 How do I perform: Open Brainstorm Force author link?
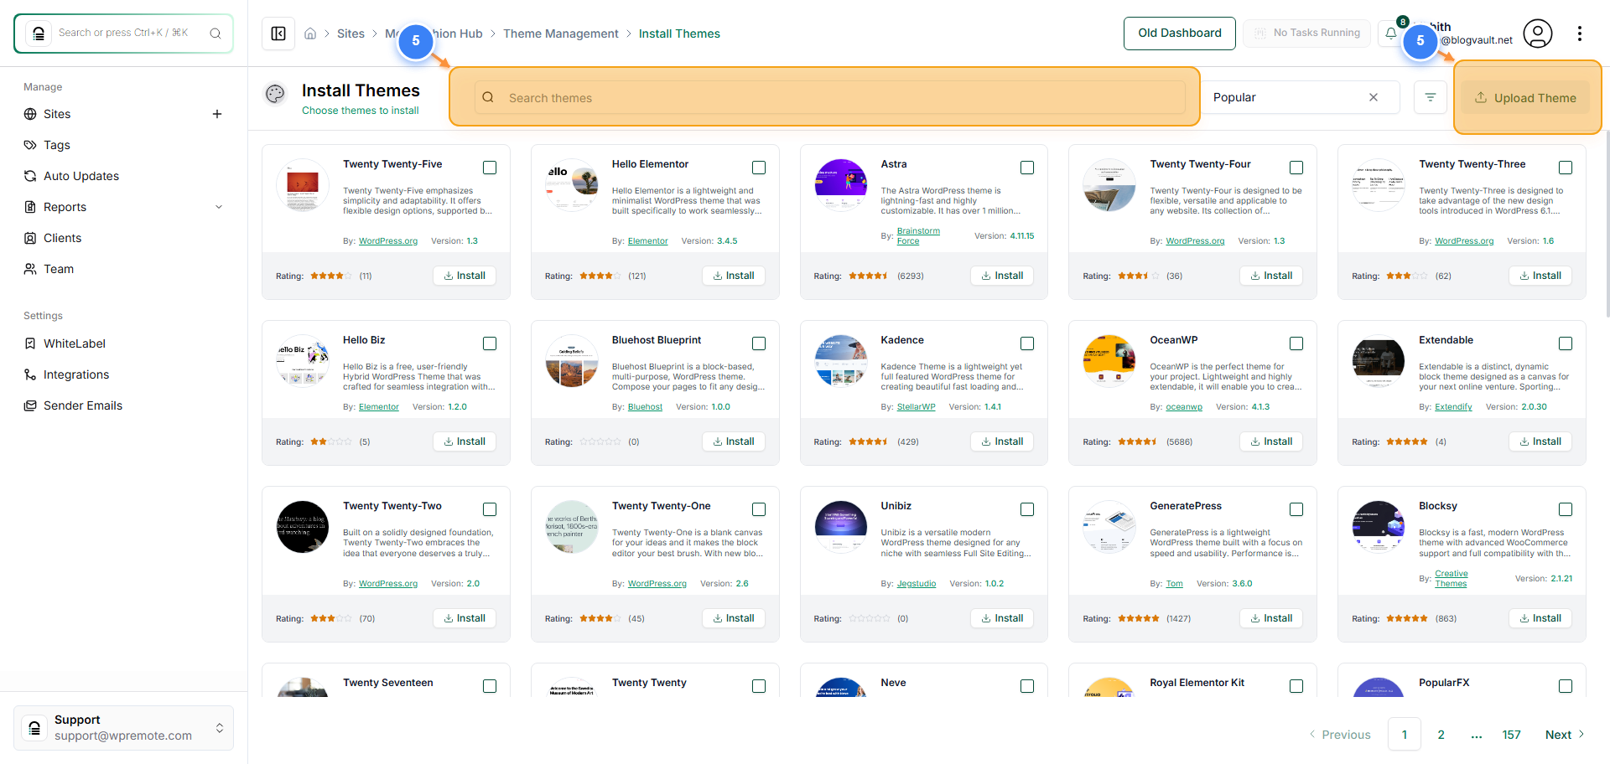click(918, 236)
